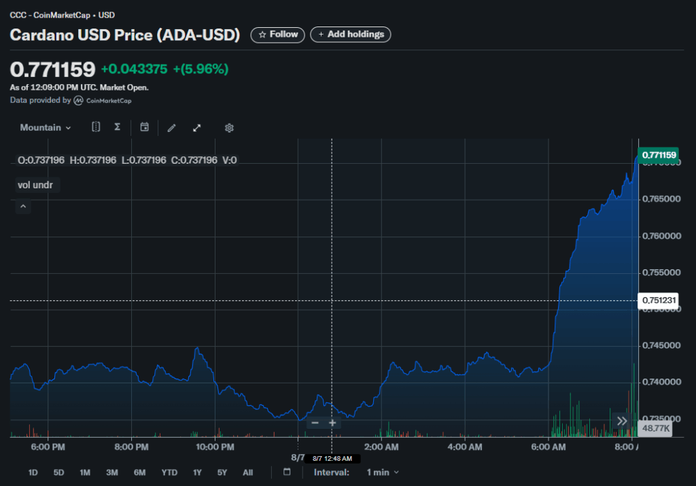Click Add holdings button

pyautogui.click(x=350, y=35)
